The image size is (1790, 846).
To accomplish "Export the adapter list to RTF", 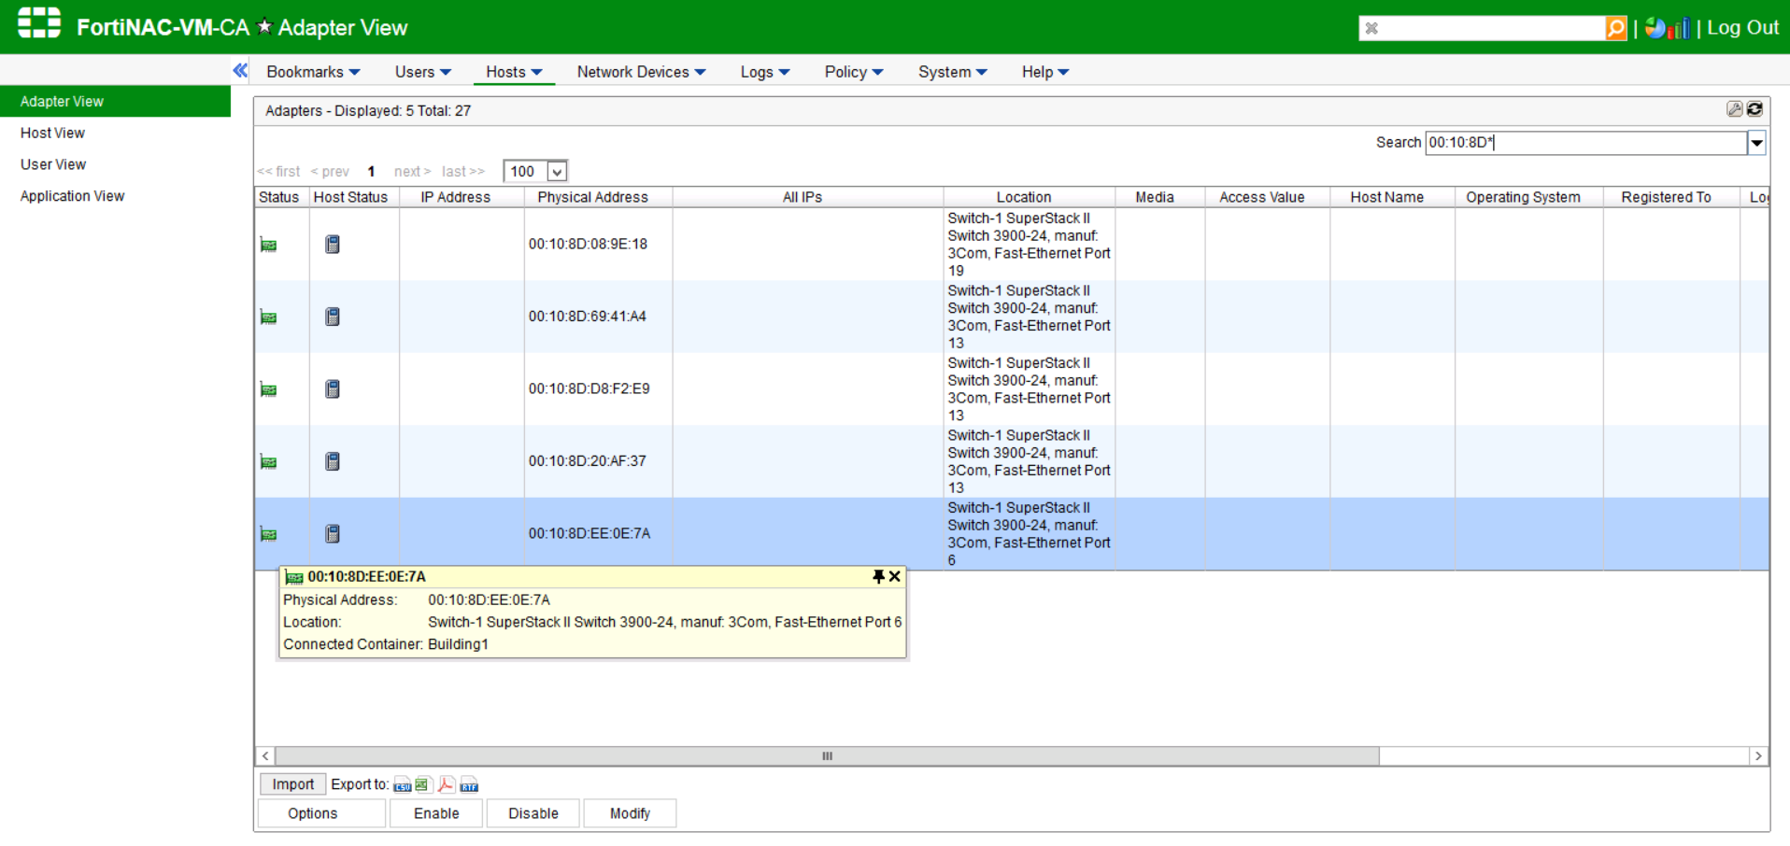I will [x=469, y=785].
